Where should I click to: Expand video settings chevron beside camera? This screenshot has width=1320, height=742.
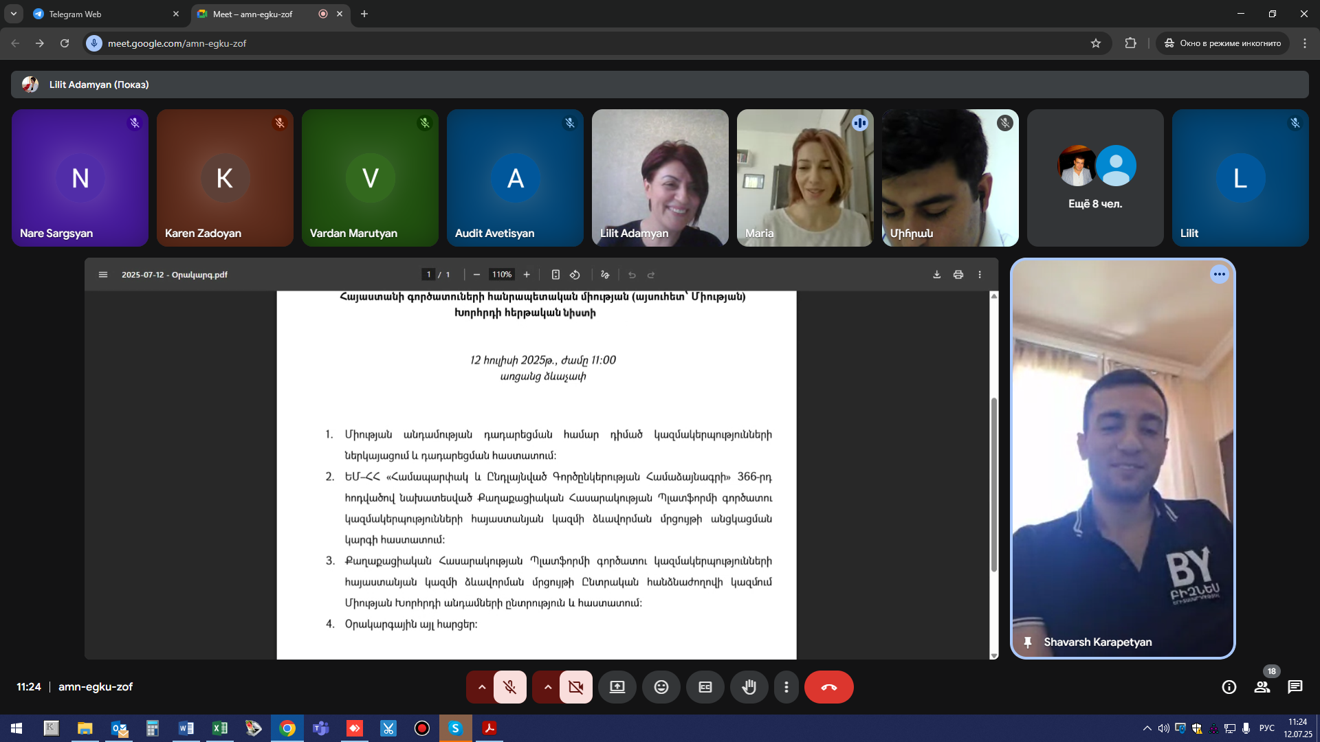coord(548,687)
